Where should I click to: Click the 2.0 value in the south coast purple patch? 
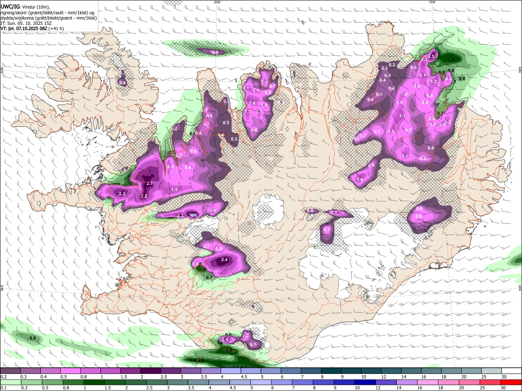(x=226, y=340)
